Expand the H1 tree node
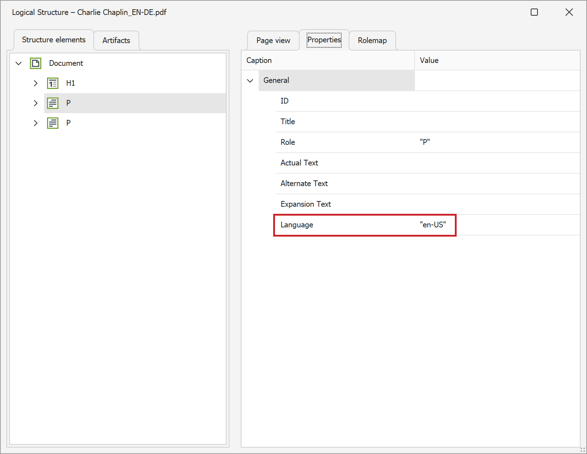 [x=36, y=83]
